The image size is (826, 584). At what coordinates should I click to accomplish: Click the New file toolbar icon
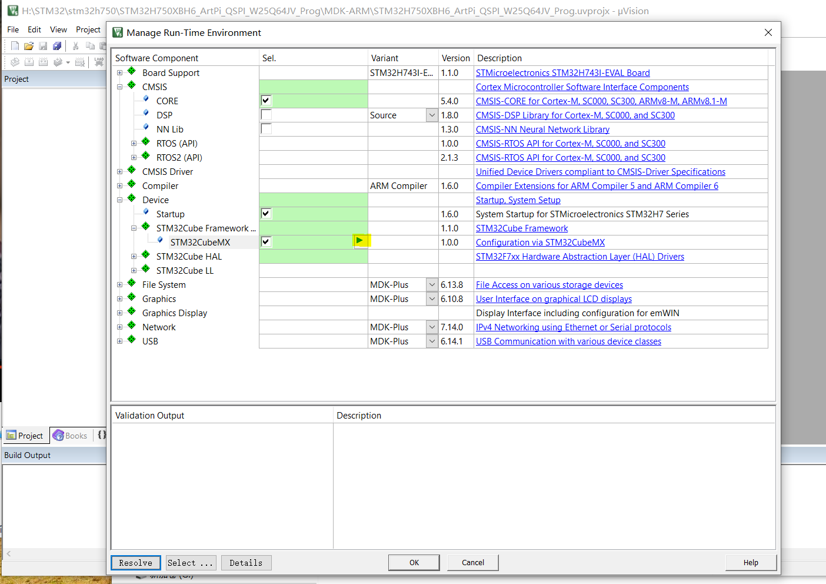tap(15, 46)
